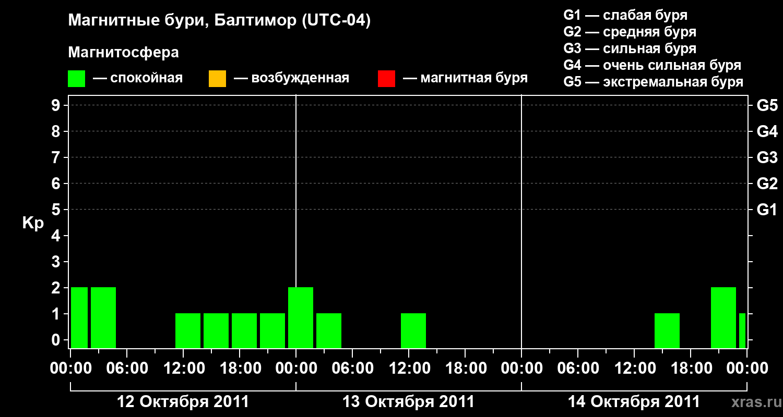Click the 06:00 time label for 14 October
783x417 pixels.
click(578, 369)
